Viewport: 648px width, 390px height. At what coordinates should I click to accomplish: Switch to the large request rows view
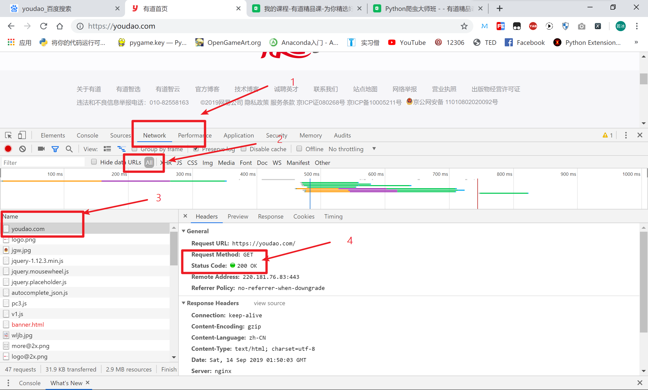tap(107, 149)
